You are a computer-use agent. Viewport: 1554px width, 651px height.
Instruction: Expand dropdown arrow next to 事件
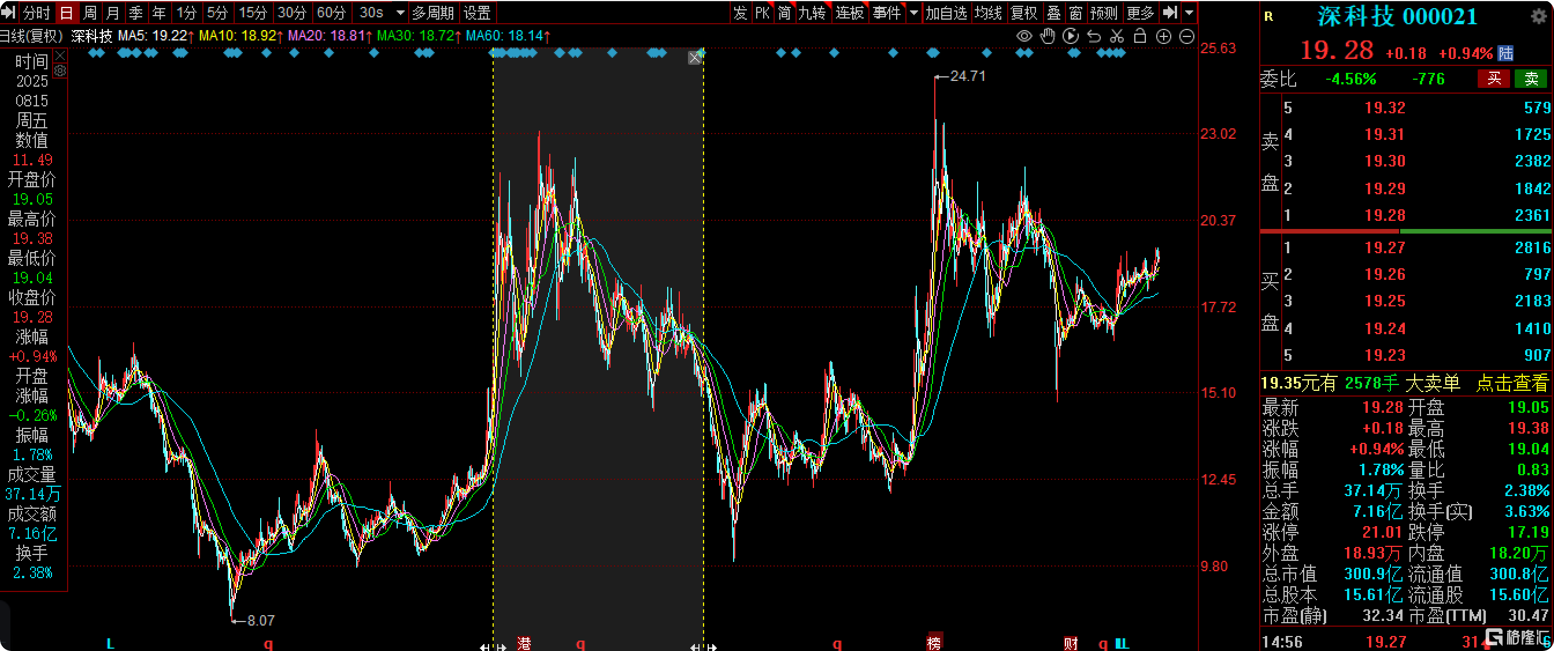(913, 12)
